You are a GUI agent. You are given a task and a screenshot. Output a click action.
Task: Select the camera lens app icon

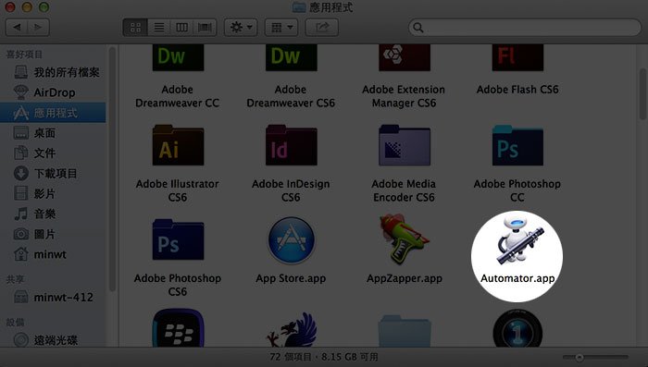click(x=517, y=328)
